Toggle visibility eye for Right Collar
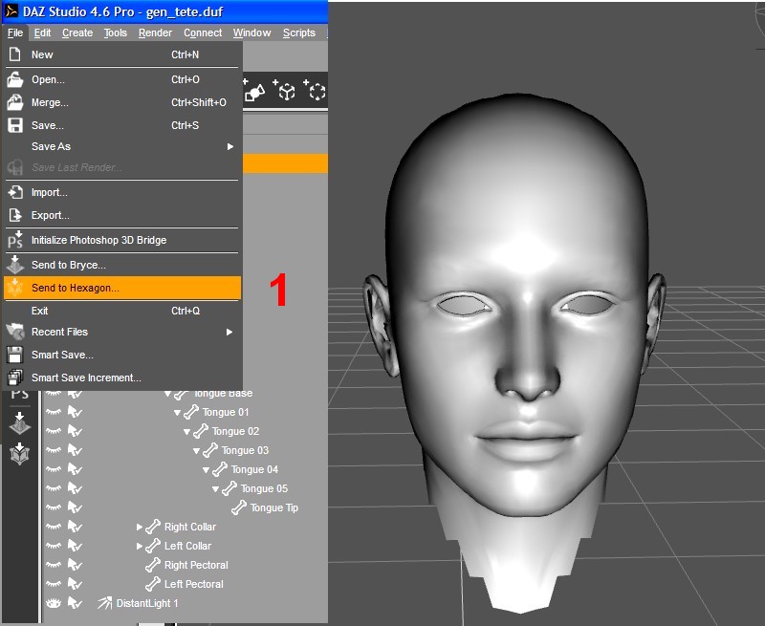Viewport: 765px width, 626px height. (x=54, y=527)
